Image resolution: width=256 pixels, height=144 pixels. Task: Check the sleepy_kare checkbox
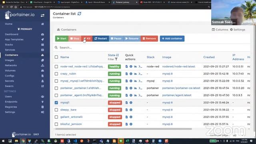point(56,110)
